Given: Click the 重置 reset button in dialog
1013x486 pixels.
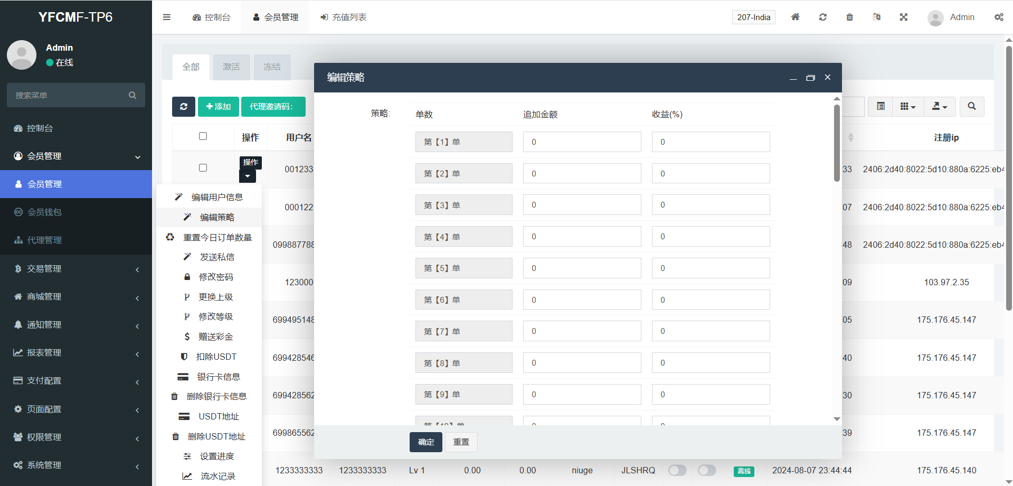Looking at the screenshot, I should click(x=461, y=442).
